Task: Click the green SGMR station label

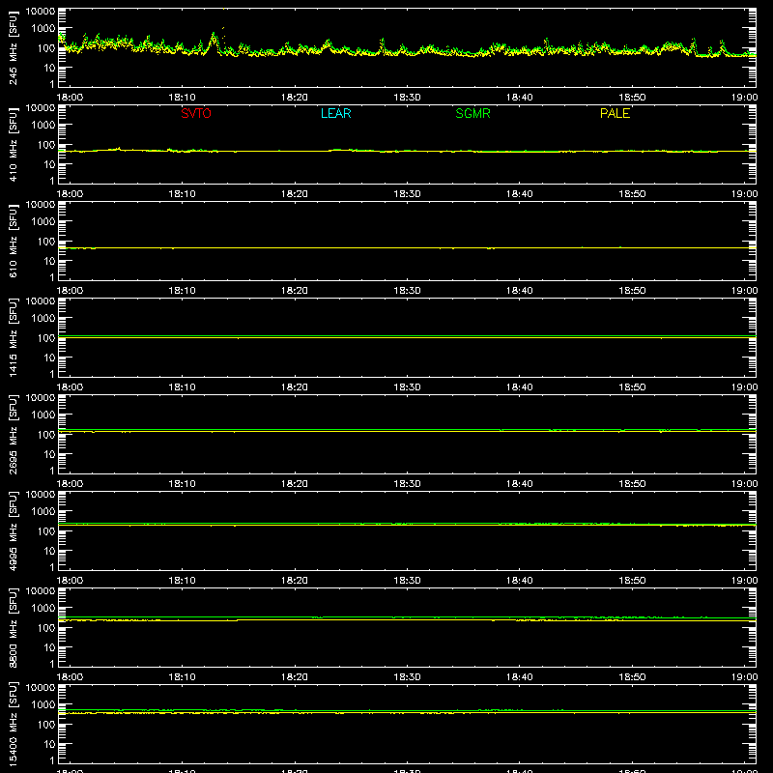Action: [472, 113]
